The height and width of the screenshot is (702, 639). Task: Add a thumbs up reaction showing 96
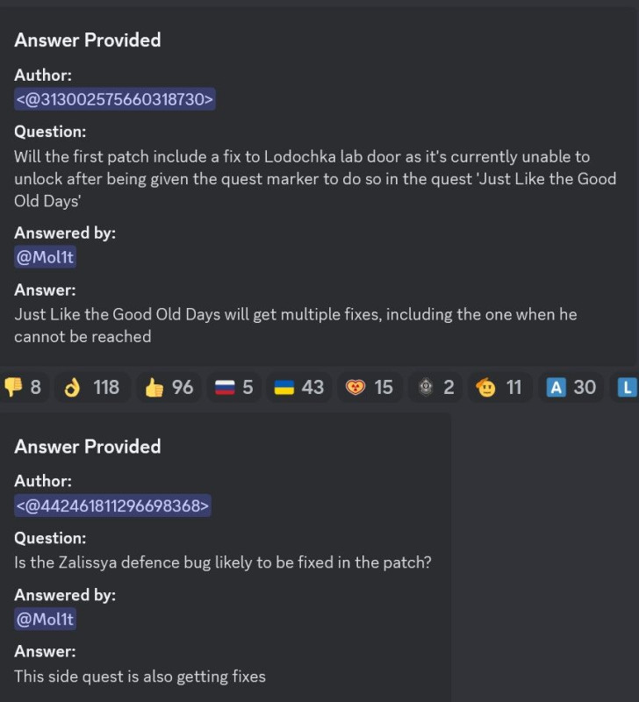[169, 387]
